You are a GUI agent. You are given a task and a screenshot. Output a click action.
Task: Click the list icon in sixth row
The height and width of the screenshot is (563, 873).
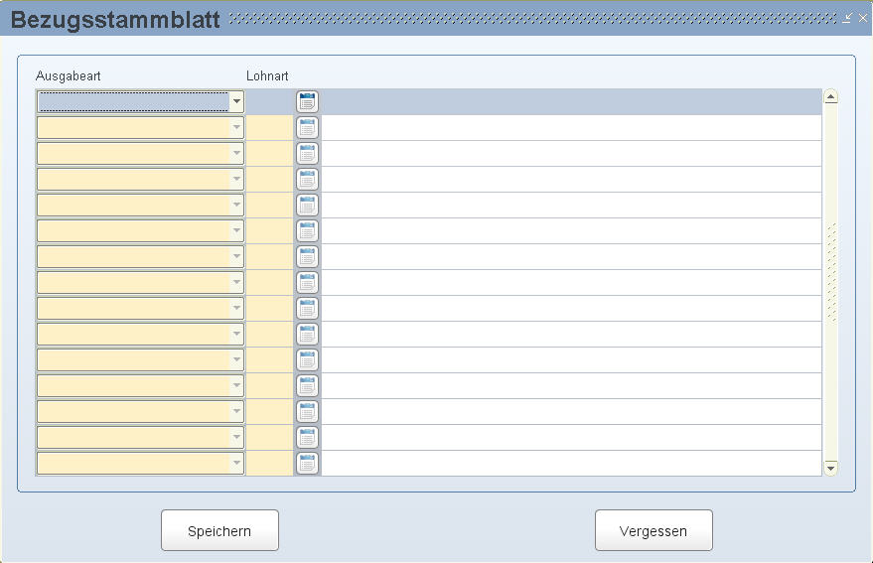pyautogui.click(x=307, y=230)
